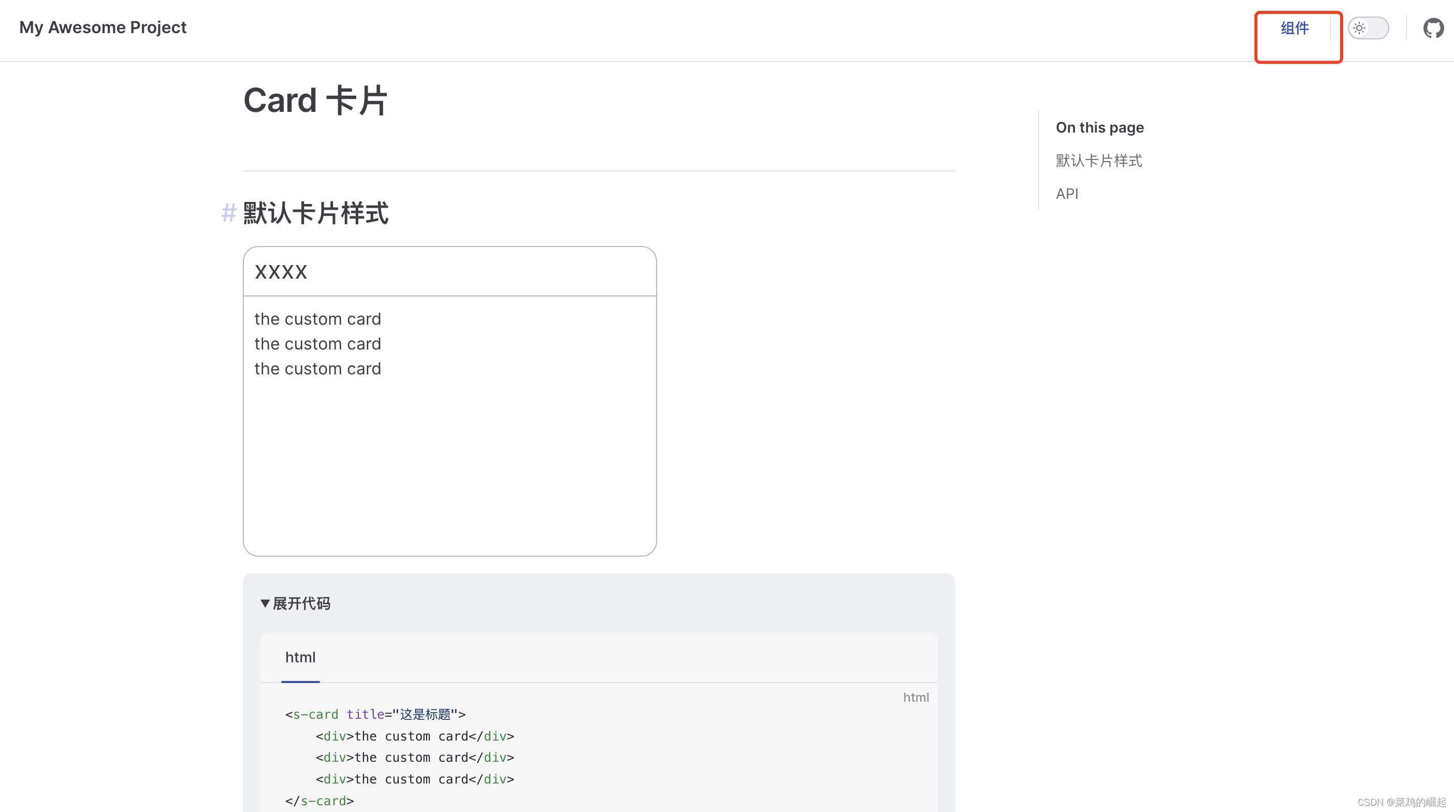Toggle the light/dark theme switch
1454x812 pixels.
click(1368, 28)
